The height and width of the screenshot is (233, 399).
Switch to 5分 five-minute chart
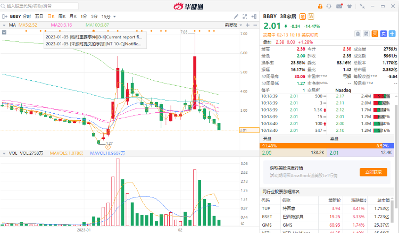(94, 16)
